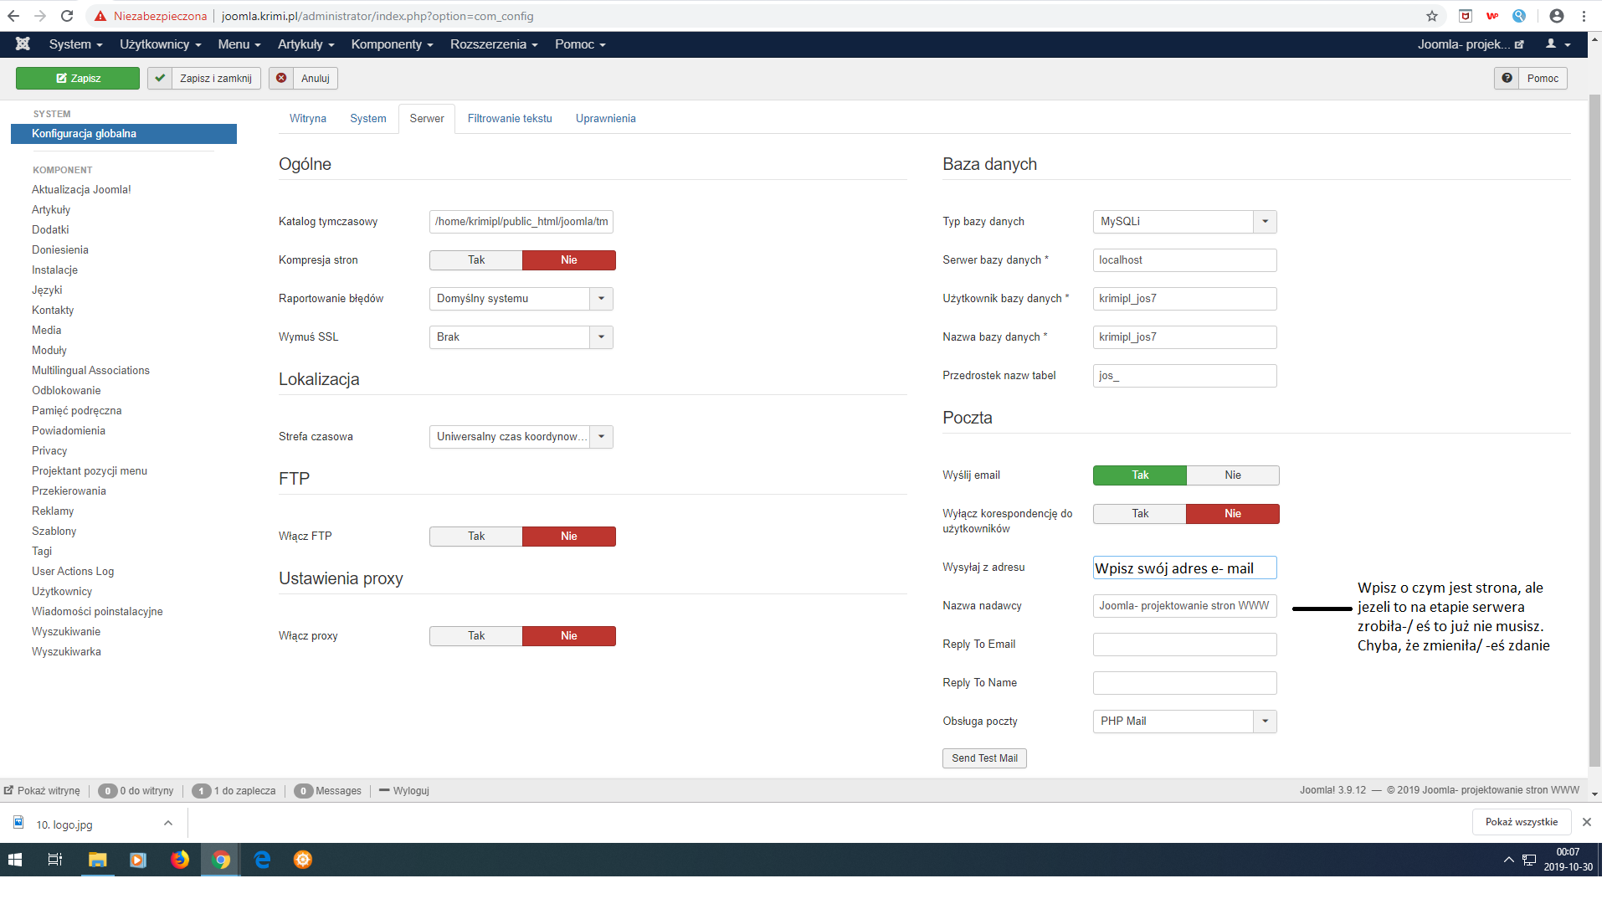Click the green Zapisz button
Screen dimensions: 1607x904
[x=78, y=79]
